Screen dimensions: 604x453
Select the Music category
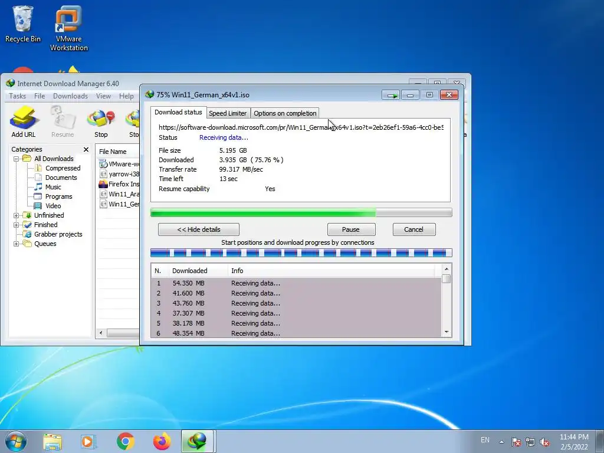[x=52, y=187]
